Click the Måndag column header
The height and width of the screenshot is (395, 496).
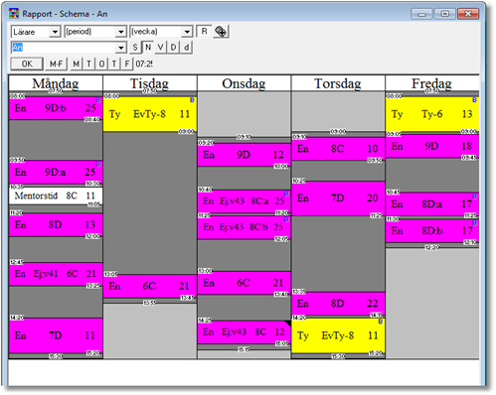pyautogui.click(x=56, y=83)
